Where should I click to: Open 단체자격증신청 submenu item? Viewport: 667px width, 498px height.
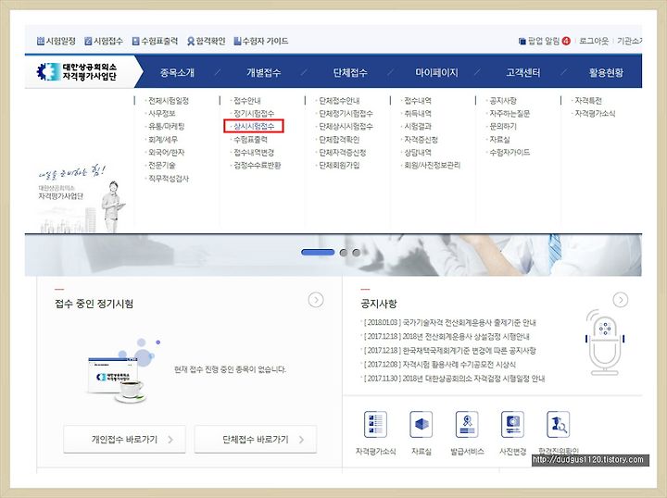[343, 153]
